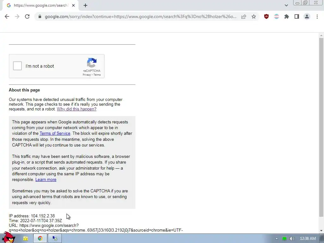Select the Google search tab
Screen dimensions: 324x243
[40, 5]
